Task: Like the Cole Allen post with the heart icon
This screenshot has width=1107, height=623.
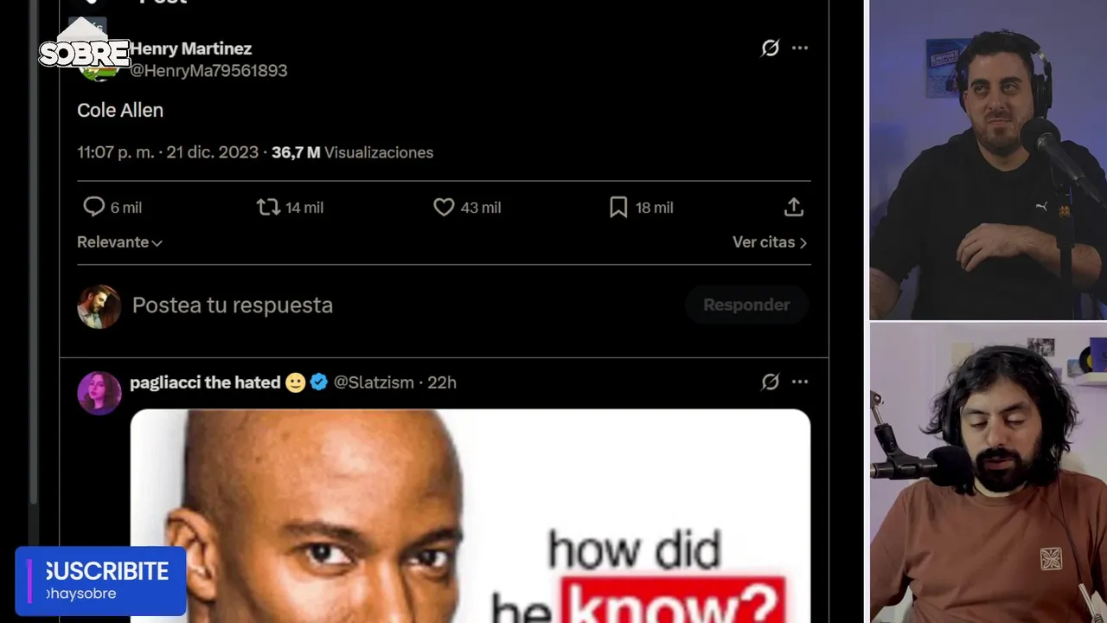Action: pyautogui.click(x=444, y=207)
